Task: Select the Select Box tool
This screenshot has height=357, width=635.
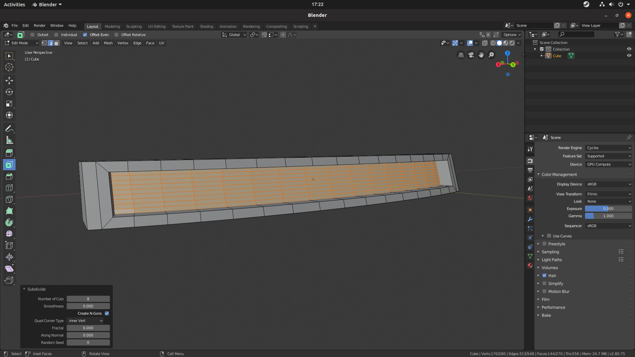Action: pos(9,56)
